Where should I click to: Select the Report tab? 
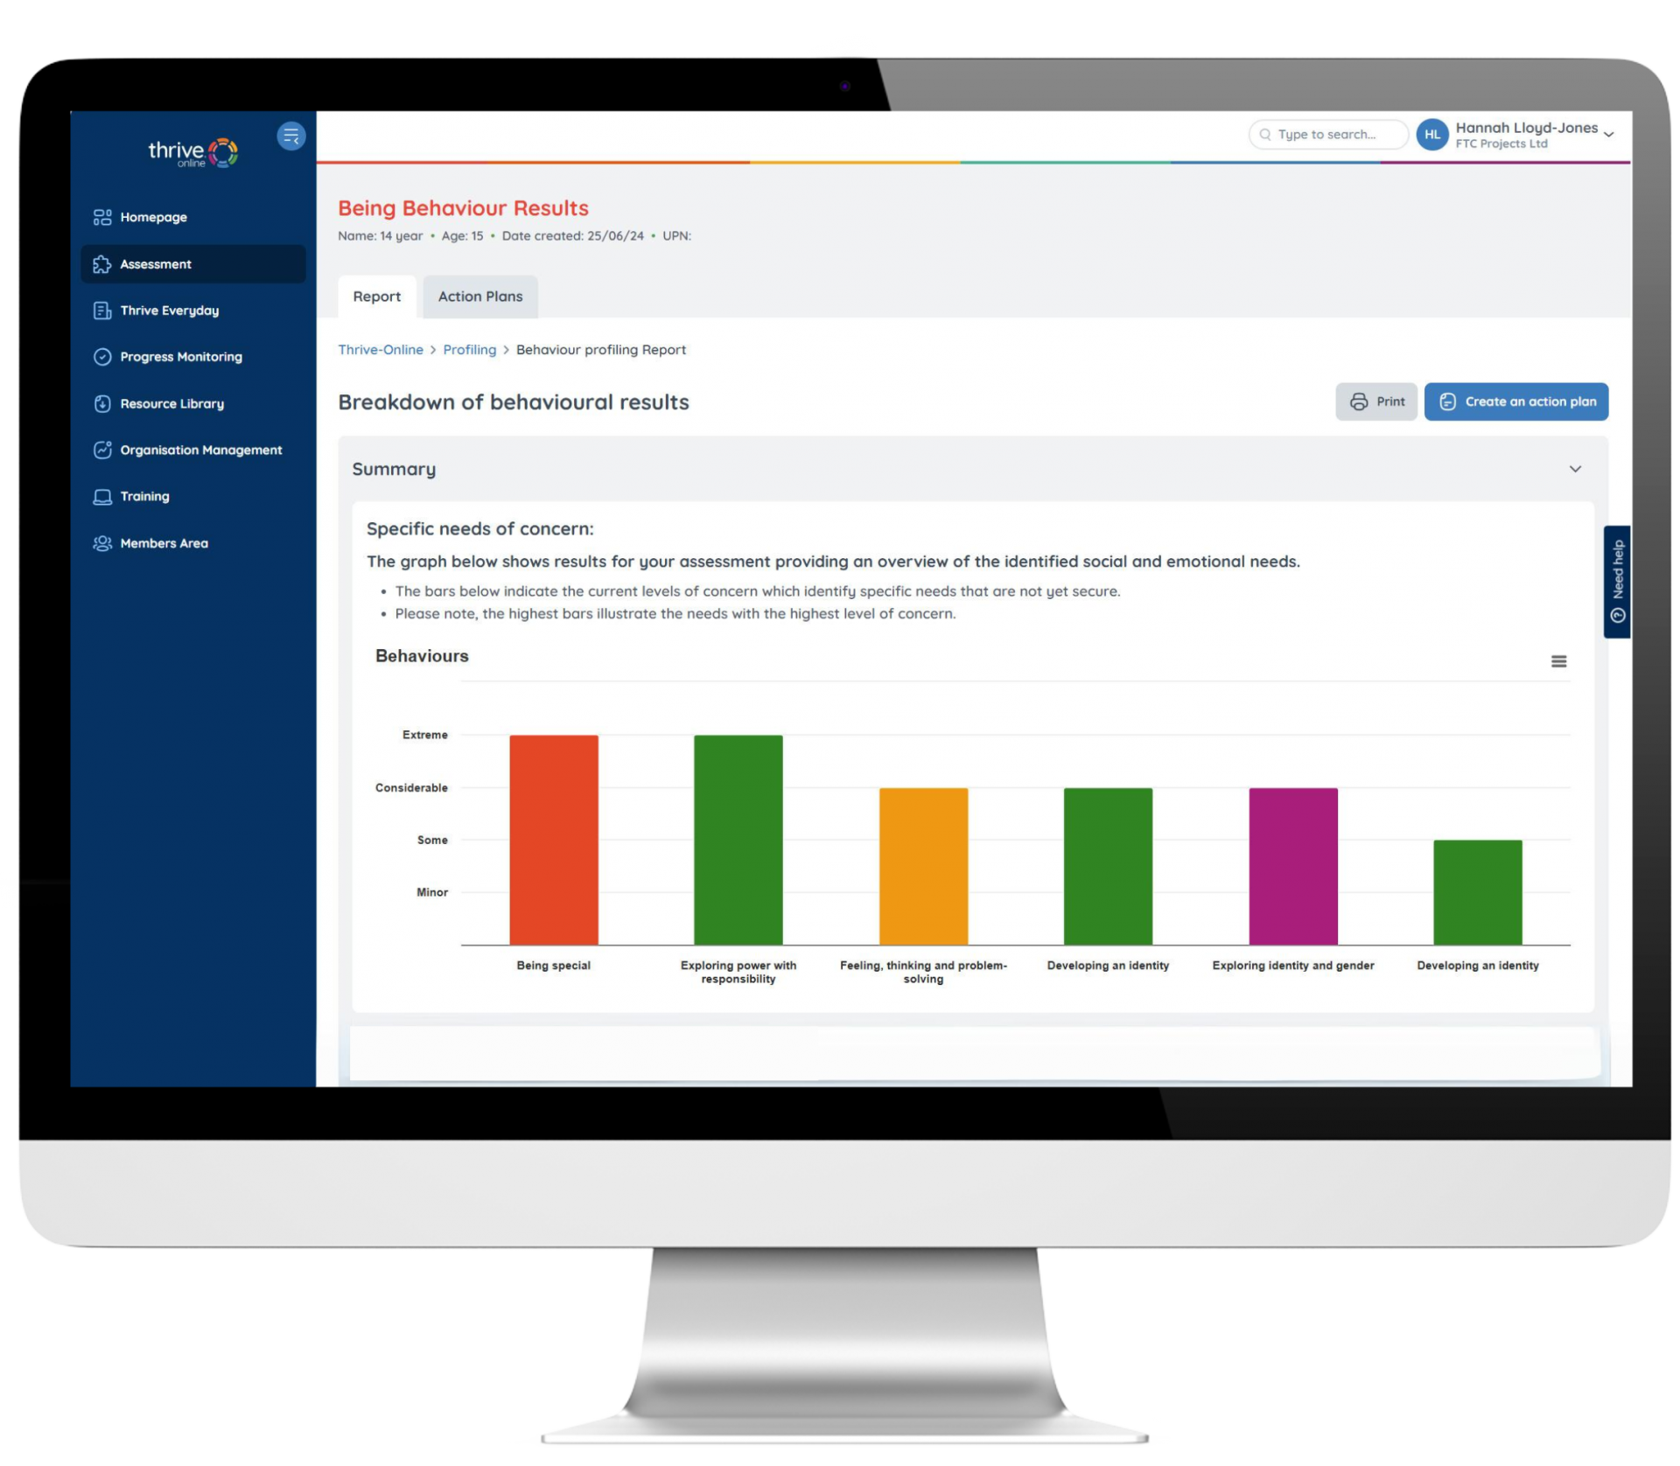pyautogui.click(x=375, y=297)
